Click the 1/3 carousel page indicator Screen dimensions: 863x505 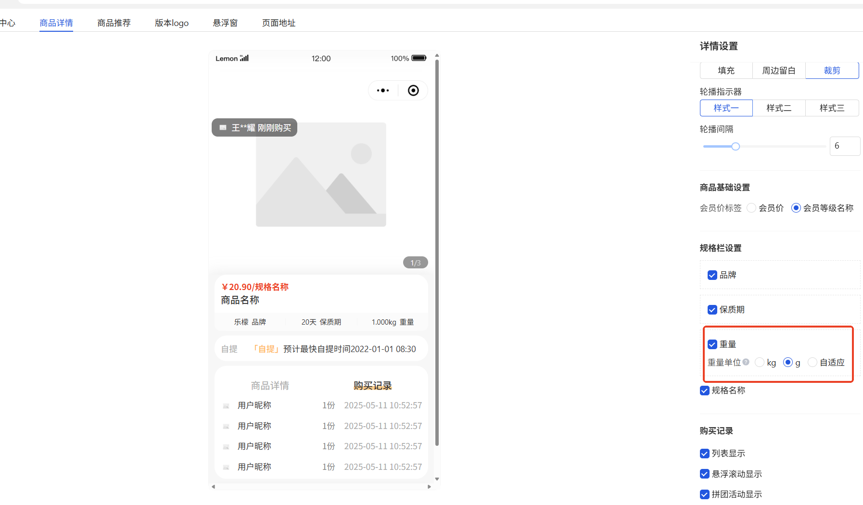(416, 263)
